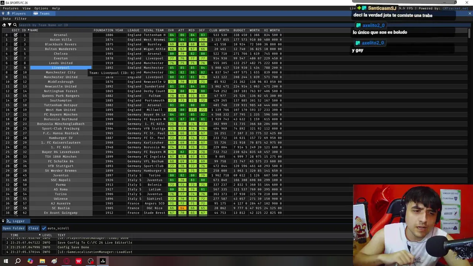Sort table by ID column arrow
The width and height of the screenshot is (473, 266).
pyautogui.click(x=28, y=30)
